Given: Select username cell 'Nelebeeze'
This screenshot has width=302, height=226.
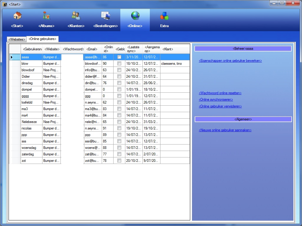Looking at the screenshot, I should (32, 122).
